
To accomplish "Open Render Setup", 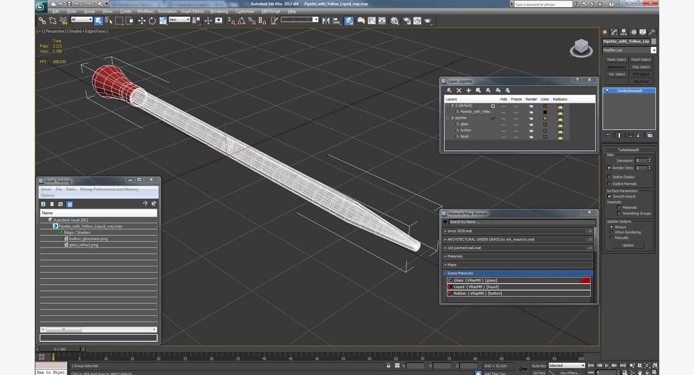I will pos(407,21).
